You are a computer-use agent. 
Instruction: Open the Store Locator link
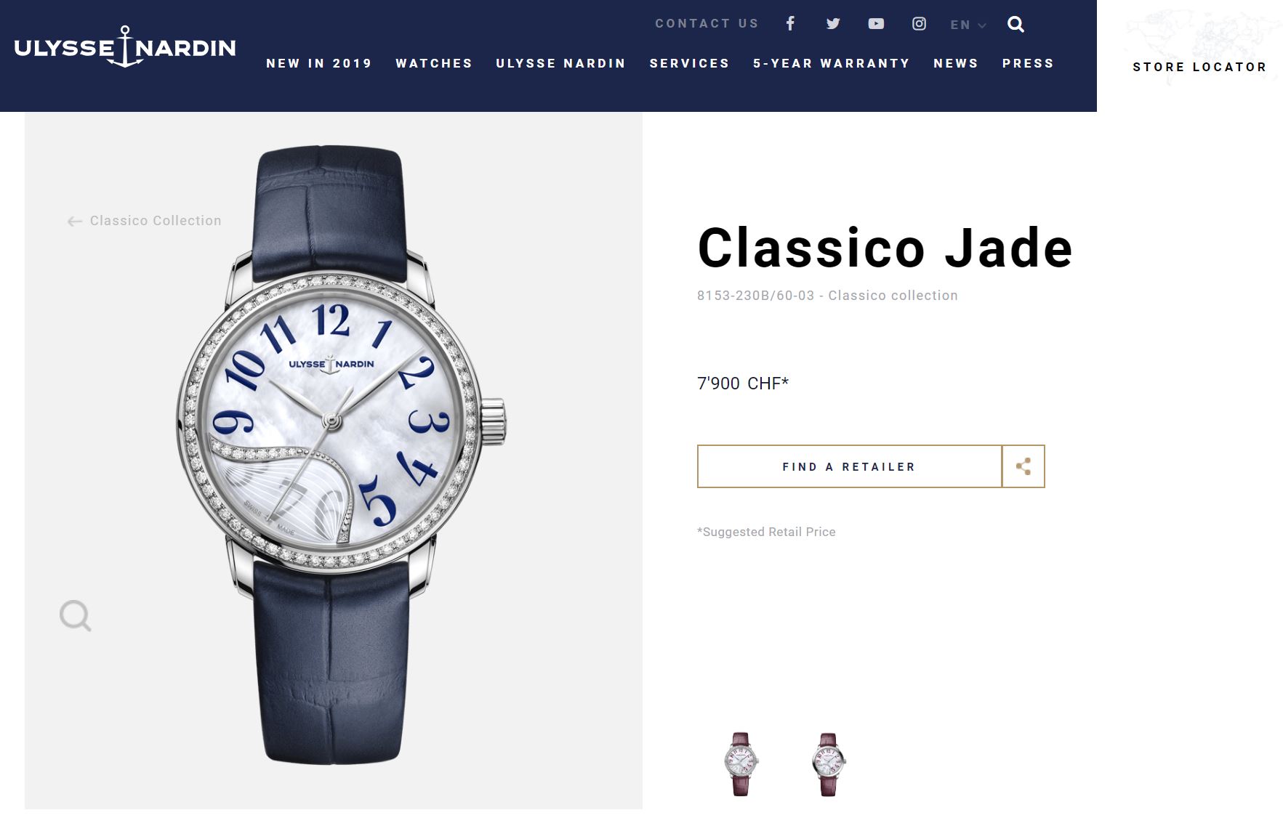pos(1199,67)
